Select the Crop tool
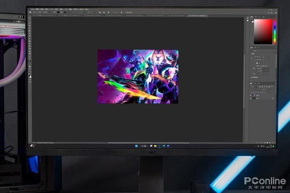The image size is (290, 193). (30, 28)
